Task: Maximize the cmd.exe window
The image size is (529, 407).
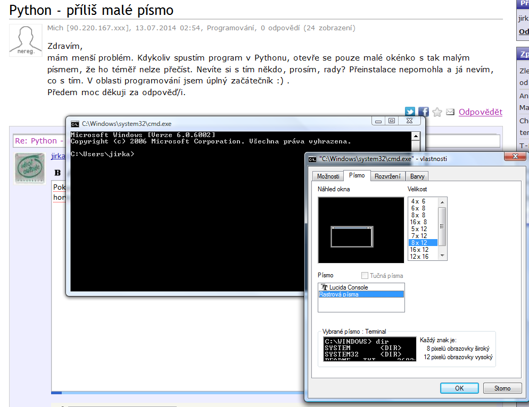Action: pyautogui.click(x=392, y=121)
